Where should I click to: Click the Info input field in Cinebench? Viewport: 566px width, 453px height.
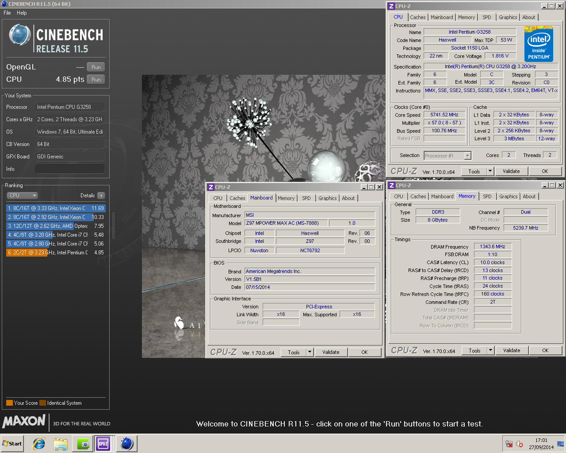pos(70,169)
